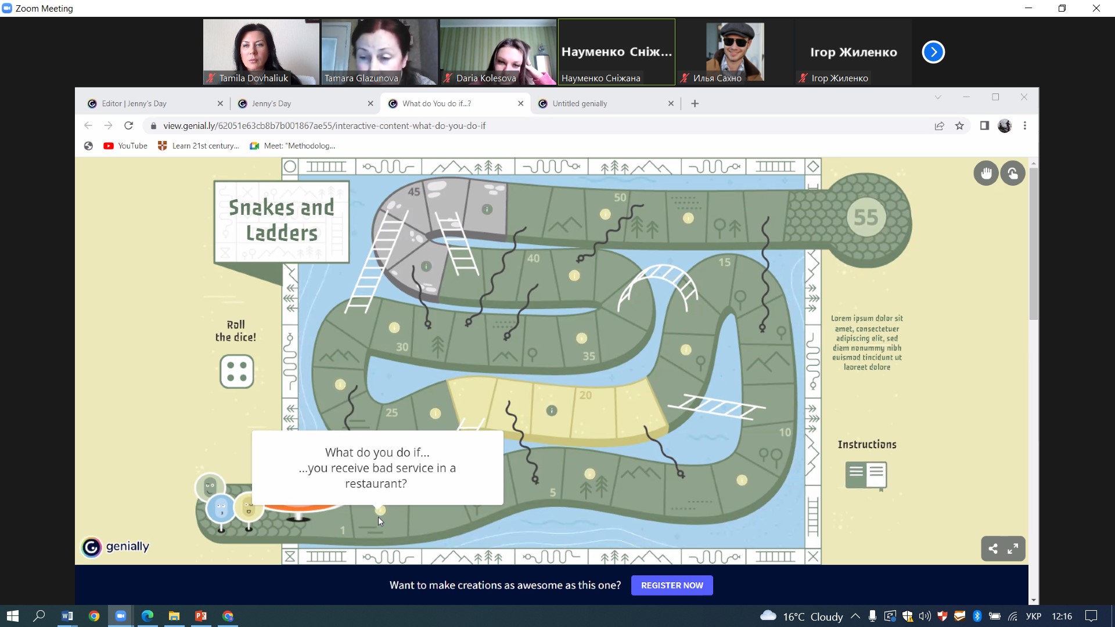This screenshot has width=1115, height=627.
Task: Click the browser reload icon
Action: (x=129, y=126)
